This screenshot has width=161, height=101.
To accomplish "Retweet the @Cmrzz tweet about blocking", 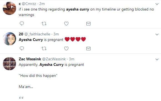I will (44, 24).
